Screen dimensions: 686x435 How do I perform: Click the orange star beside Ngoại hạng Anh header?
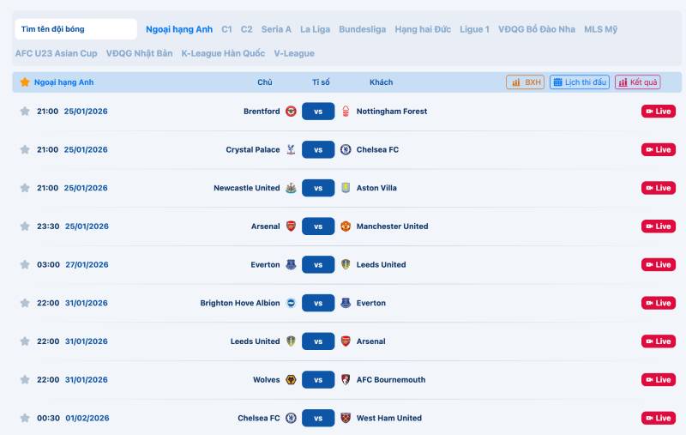click(25, 82)
